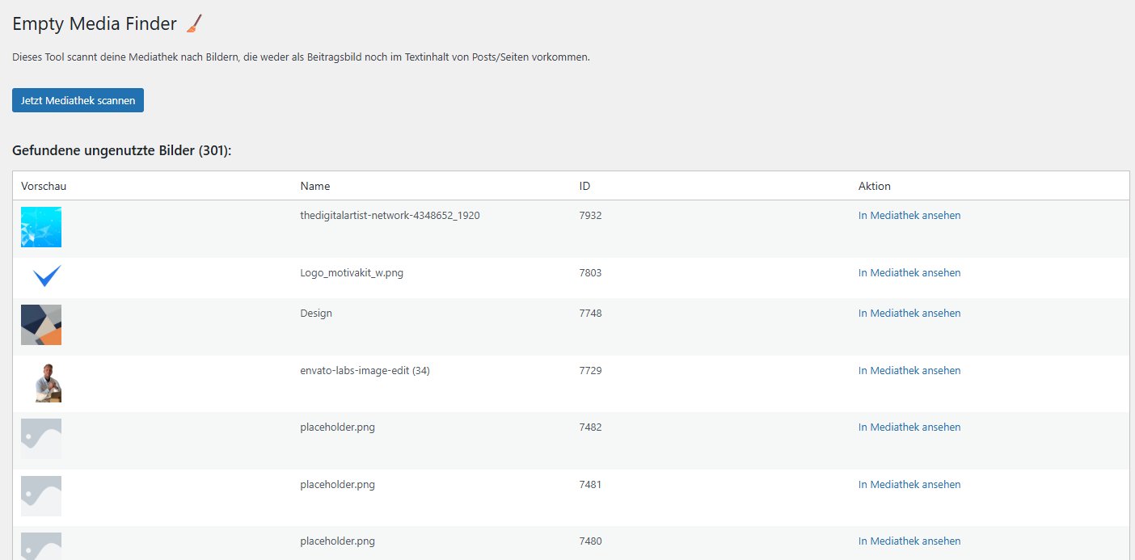Click the Jetzt Mediathek scannen button

pos(78,100)
